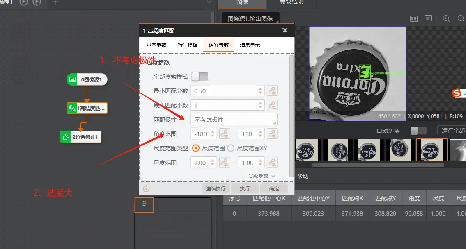This screenshot has height=249, width=466.
Task: Click stepper arrows of the -180 angle field
Action: pos(213,134)
